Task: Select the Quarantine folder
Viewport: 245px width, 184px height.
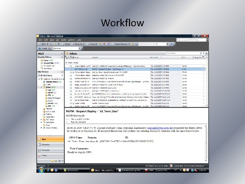Action: point(49,117)
